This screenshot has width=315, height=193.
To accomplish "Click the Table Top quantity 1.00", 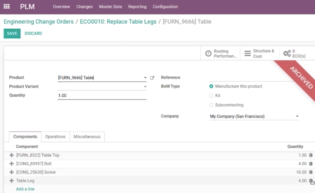I will point(302,155).
